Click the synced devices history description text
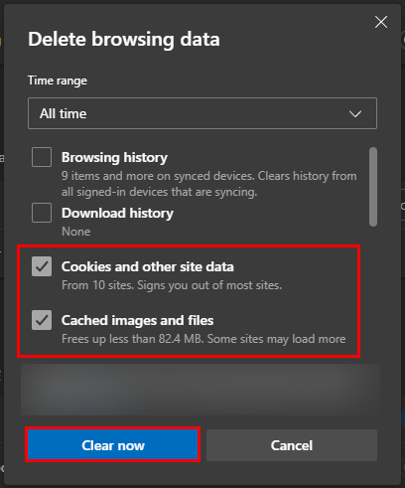This screenshot has width=405, height=488. (x=209, y=184)
